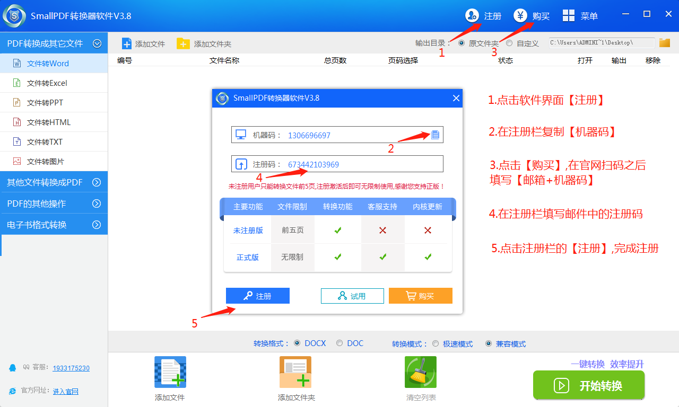Select 自定义 output directory option
The image size is (679, 407).
[509, 43]
